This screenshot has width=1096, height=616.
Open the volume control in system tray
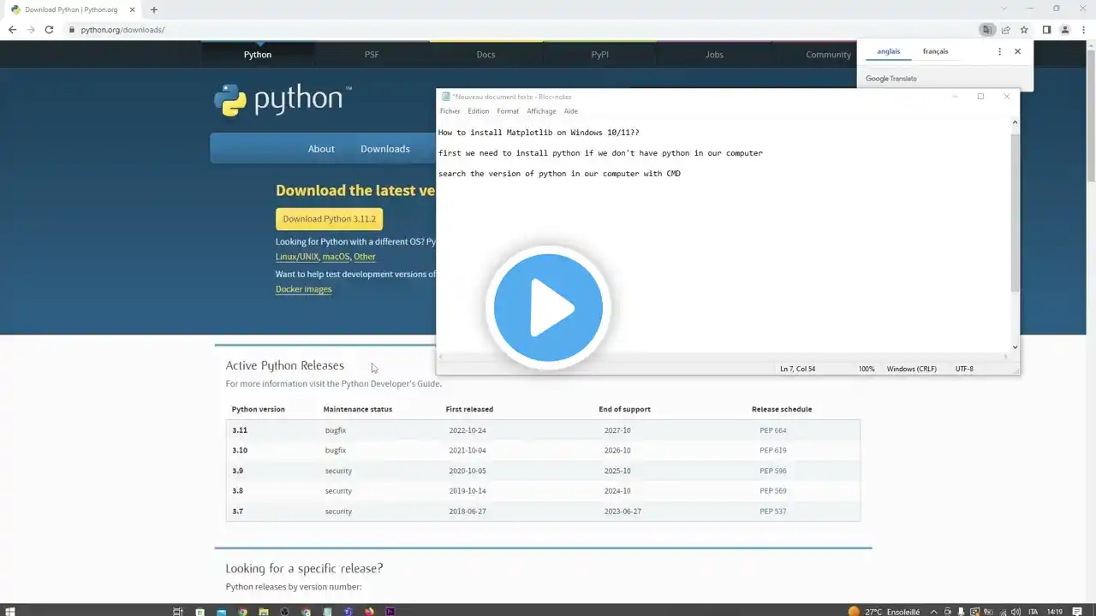click(x=1014, y=612)
